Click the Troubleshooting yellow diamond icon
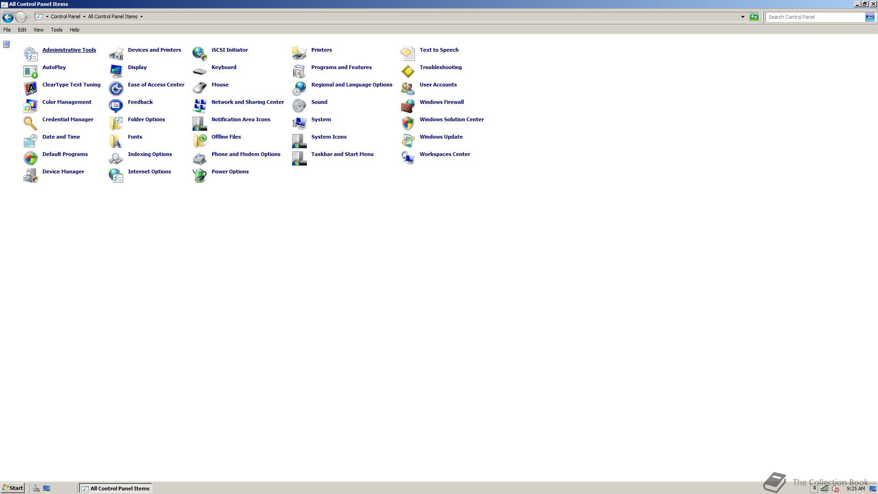The width and height of the screenshot is (878, 494). click(x=408, y=71)
